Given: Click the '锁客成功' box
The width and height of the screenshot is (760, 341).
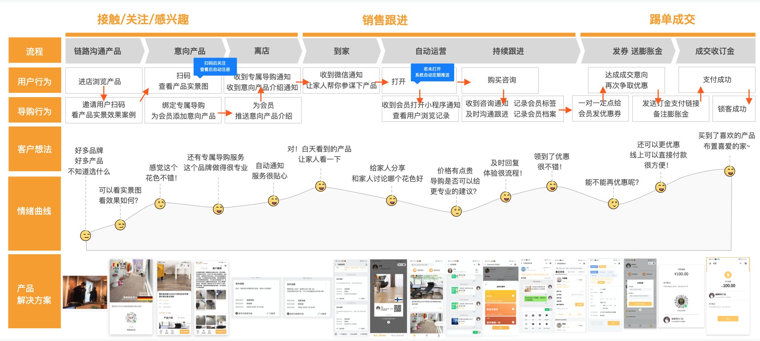Looking at the screenshot, I should tap(732, 109).
